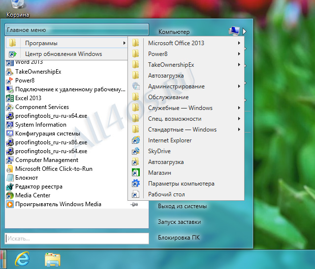Image resolution: width=315 pixels, height=269 pixels.
Task: Click the Excel 2013 icon
Action: [x=10, y=98]
